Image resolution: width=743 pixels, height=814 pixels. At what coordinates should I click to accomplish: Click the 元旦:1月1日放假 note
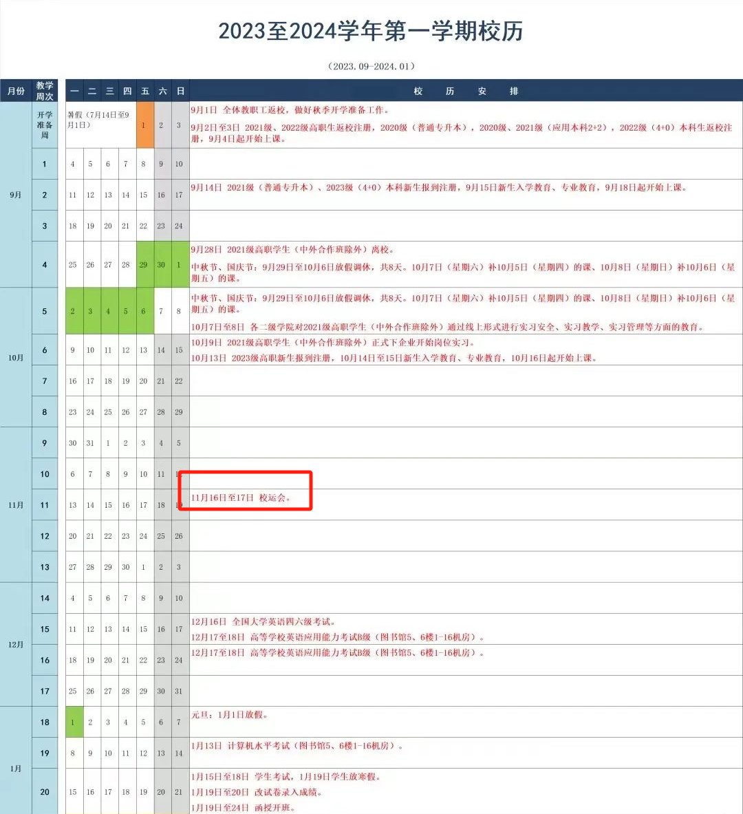(230, 715)
